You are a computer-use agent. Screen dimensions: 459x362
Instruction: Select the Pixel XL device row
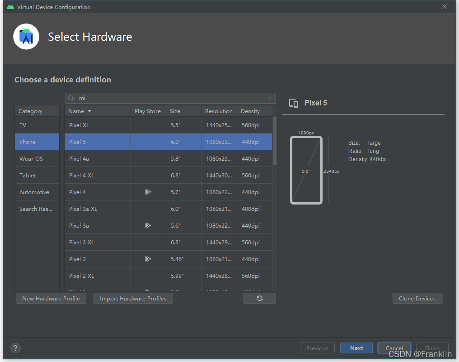169,125
